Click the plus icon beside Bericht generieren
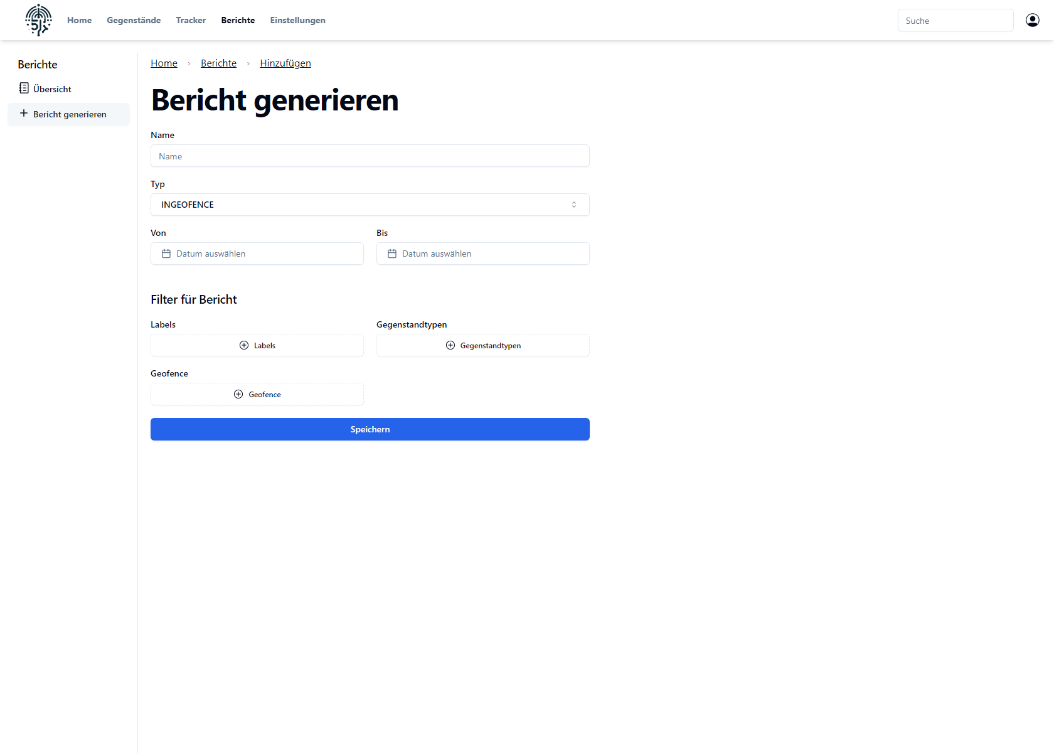This screenshot has height=753, width=1054. (x=24, y=114)
